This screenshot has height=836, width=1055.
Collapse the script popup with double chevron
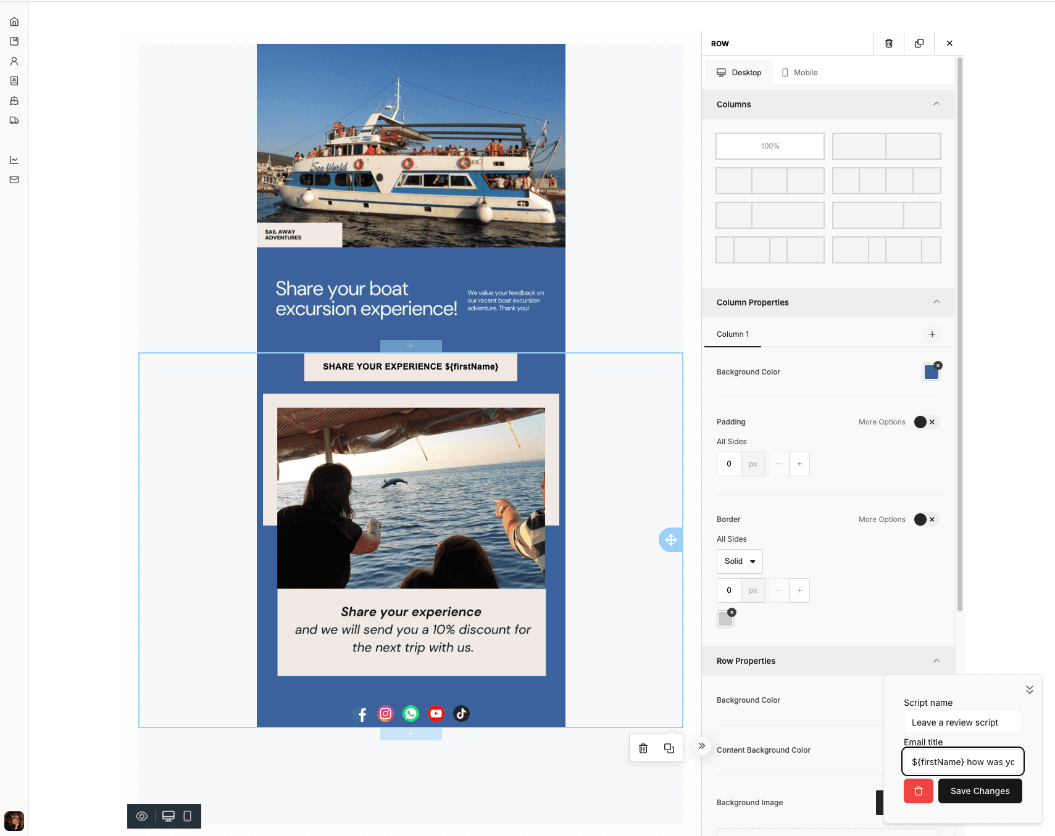point(1030,690)
